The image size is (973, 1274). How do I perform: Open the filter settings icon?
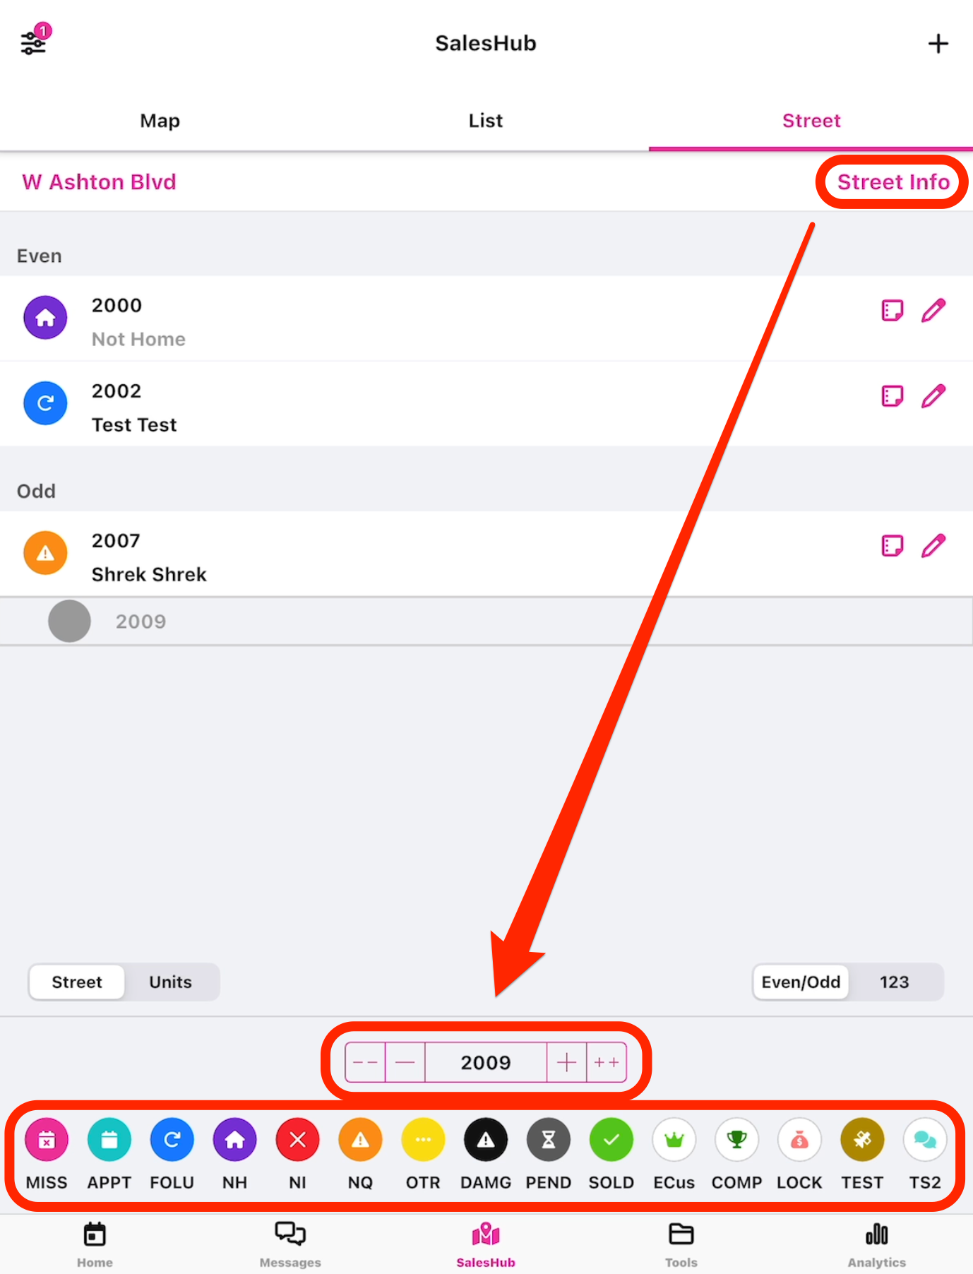[34, 42]
